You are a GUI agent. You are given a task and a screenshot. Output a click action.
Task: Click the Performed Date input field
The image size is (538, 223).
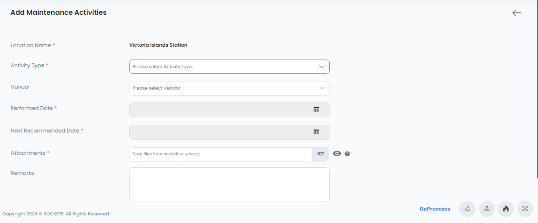click(229, 110)
